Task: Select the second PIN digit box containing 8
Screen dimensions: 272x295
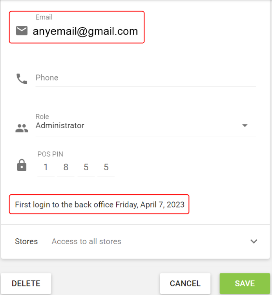Action: tap(66, 168)
